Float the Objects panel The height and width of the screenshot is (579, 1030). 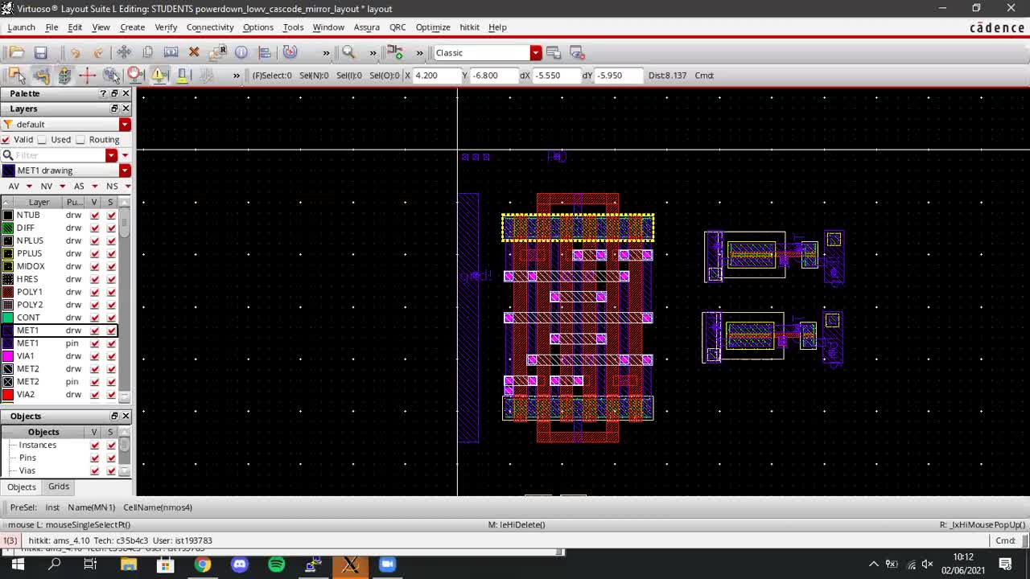(x=114, y=416)
